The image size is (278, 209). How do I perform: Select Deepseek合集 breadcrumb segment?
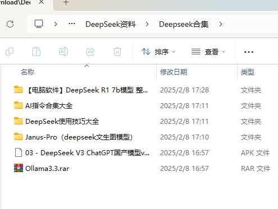(184, 24)
